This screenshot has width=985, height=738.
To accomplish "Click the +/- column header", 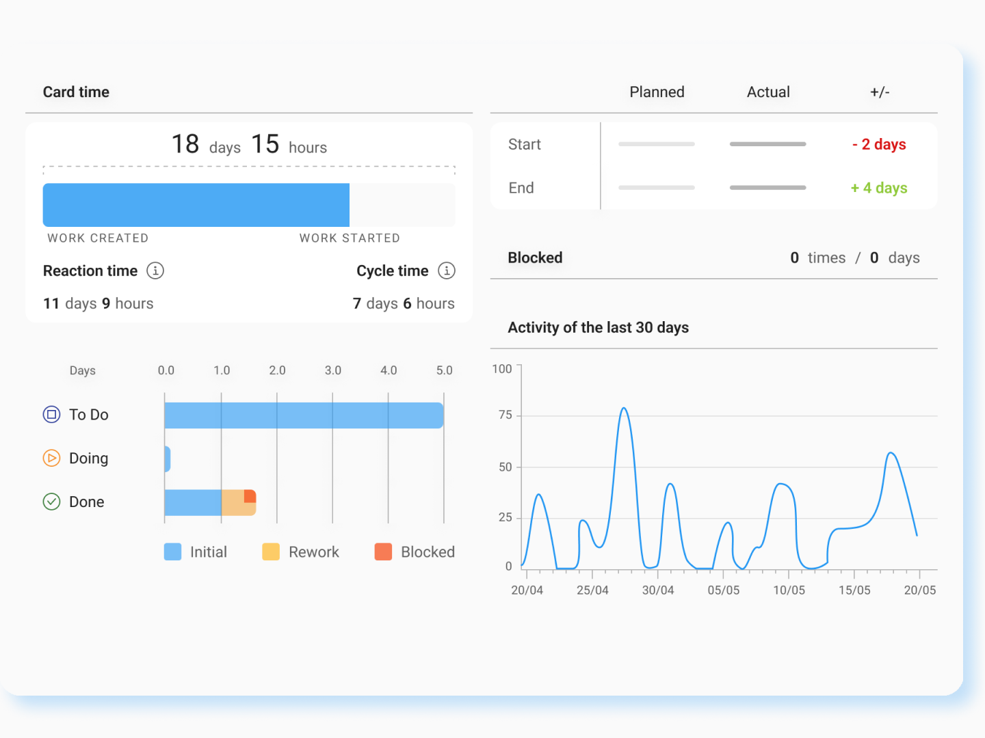I will pyautogui.click(x=880, y=92).
